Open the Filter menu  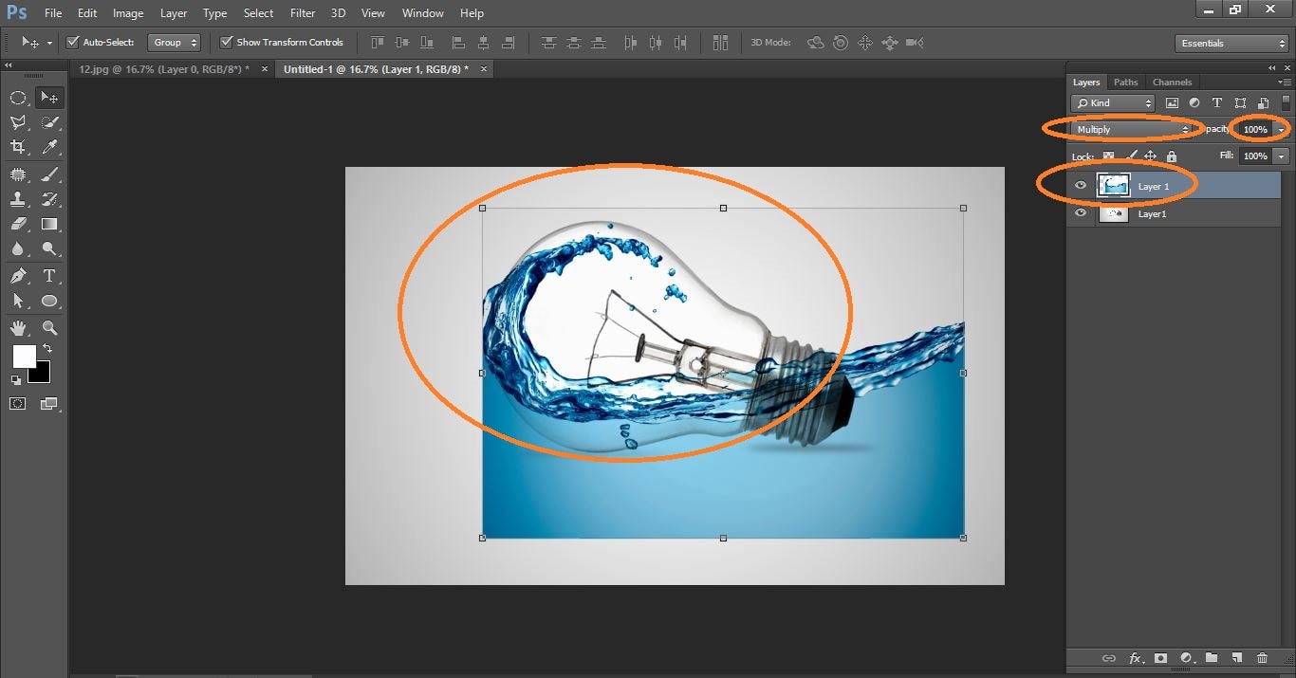click(x=302, y=12)
